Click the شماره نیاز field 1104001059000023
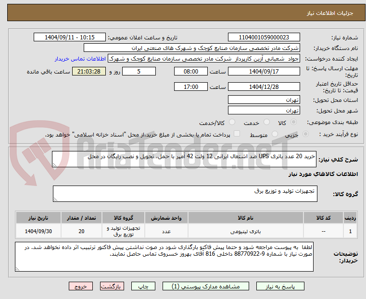The image size is (366, 299). tap(264, 37)
